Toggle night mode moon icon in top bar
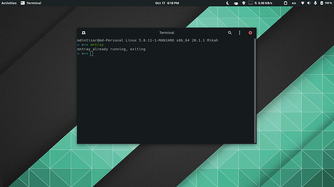Image resolution: width=334 pixels, height=187 pixels. [x=228, y=3]
